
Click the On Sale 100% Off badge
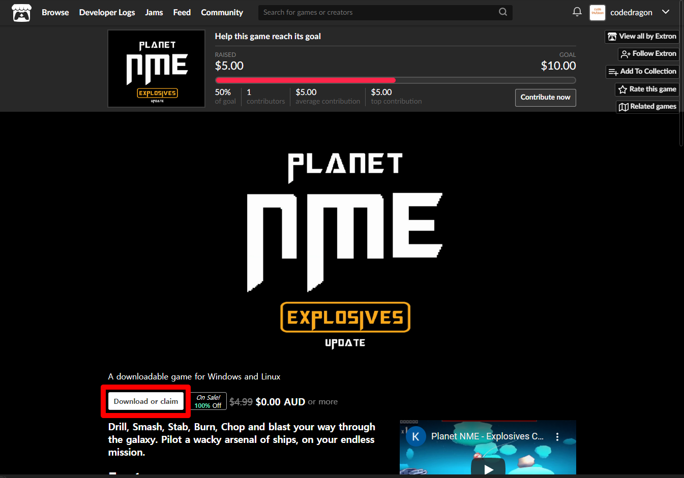click(x=209, y=401)
